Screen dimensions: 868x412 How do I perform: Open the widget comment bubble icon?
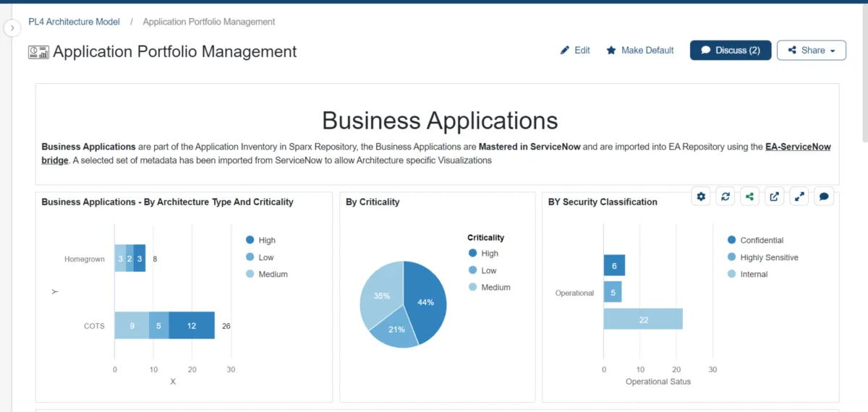coord(824,196)
